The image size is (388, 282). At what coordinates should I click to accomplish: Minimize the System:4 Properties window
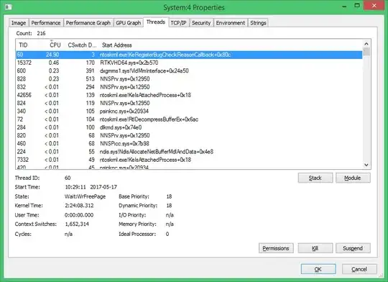coord(344,6)
